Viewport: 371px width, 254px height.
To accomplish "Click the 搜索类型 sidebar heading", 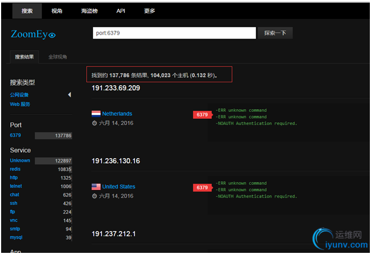I will pyautogui.click(x=23, y=82).
